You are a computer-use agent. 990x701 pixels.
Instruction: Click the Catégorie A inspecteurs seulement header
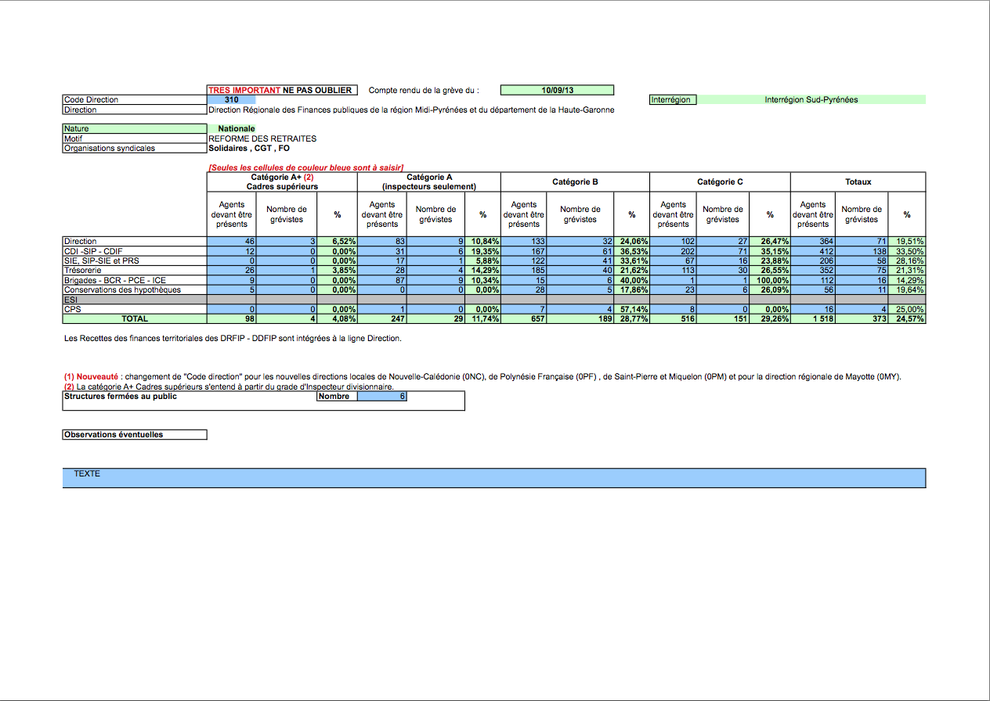pos(428,182)
